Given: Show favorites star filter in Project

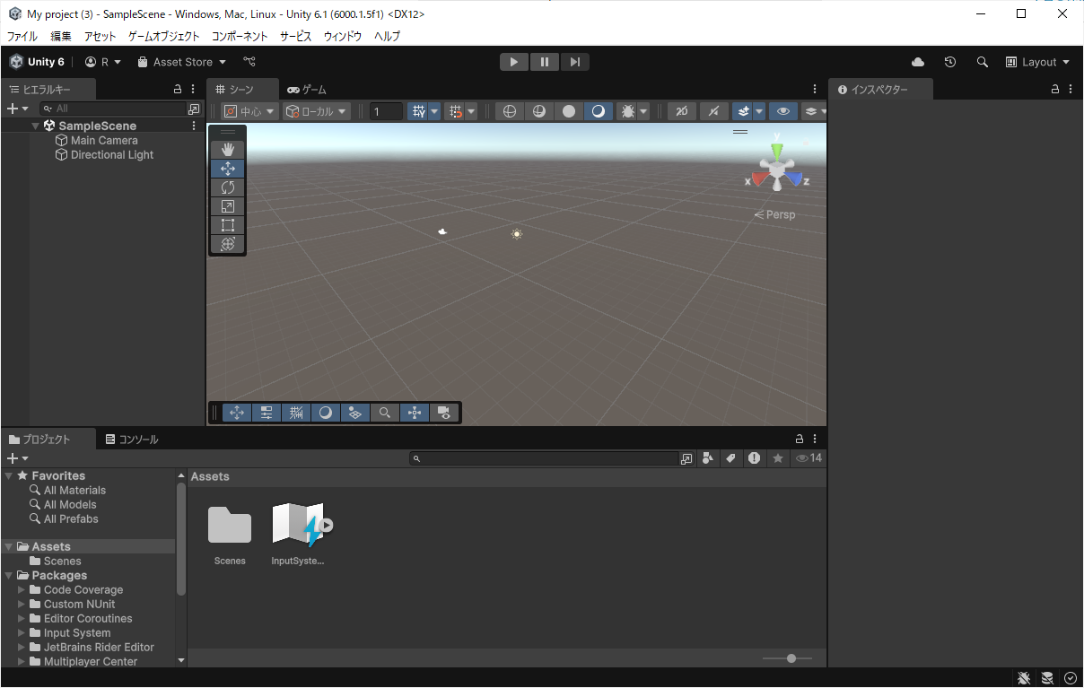Looking at the screenshot, I should point(778,458).
